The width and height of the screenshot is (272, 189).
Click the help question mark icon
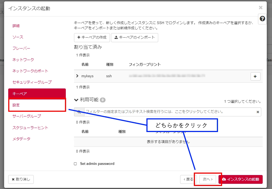pyautogui.click(x=262, y=19)
